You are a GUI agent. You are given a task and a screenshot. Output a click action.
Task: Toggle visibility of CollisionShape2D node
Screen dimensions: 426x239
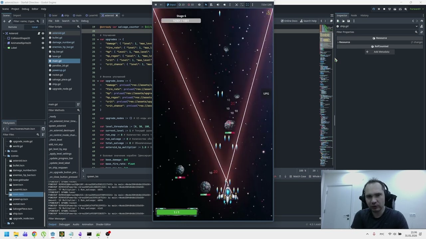point(43,38)
